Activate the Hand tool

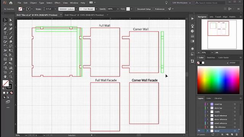5,76
